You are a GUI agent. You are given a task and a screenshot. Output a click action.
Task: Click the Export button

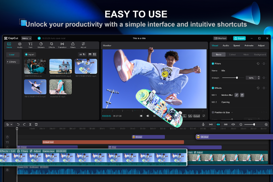239,38
